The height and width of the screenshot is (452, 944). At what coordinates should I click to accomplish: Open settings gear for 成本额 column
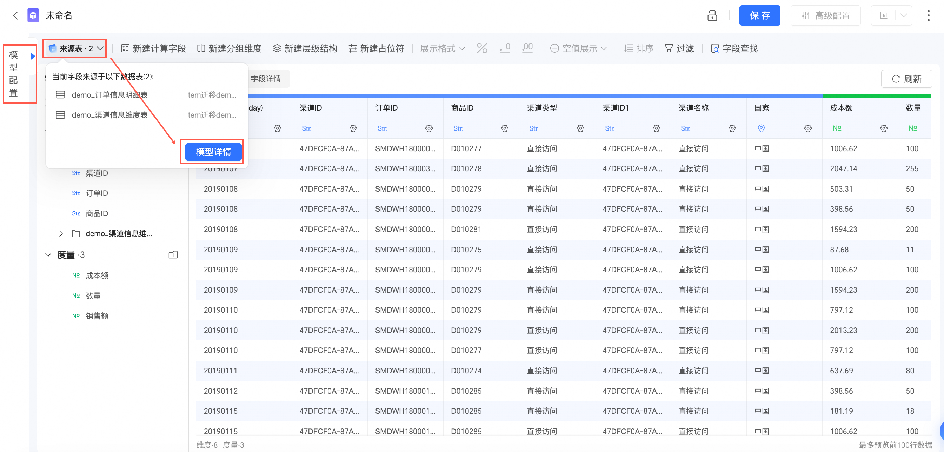pyautogui.click(x=884, y=128)
